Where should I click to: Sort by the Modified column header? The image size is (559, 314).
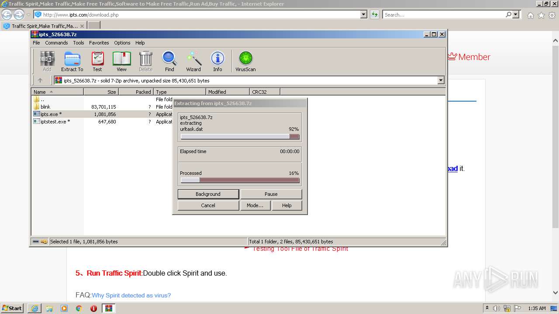(x=228, y=92)
